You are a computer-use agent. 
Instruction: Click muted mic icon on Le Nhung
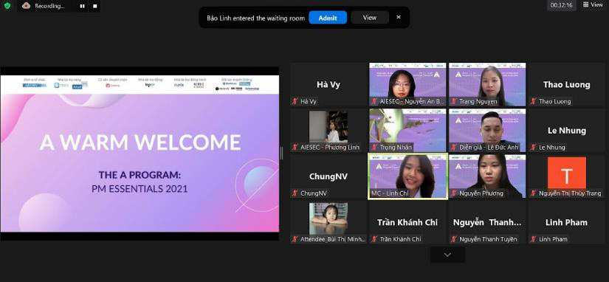[x=533, y=147]
